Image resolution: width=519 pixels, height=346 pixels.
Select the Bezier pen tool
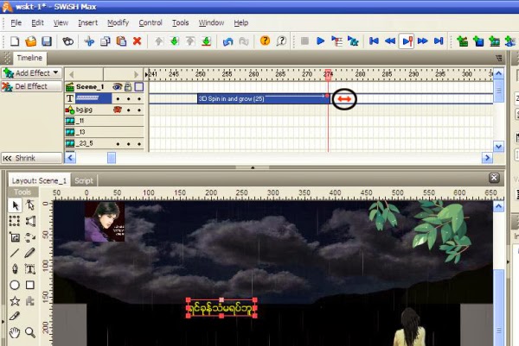(15, 268)
